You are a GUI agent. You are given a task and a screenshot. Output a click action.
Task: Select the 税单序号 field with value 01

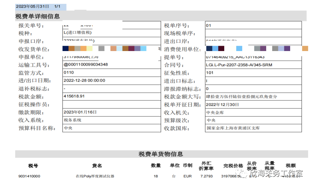coord(253,26)
